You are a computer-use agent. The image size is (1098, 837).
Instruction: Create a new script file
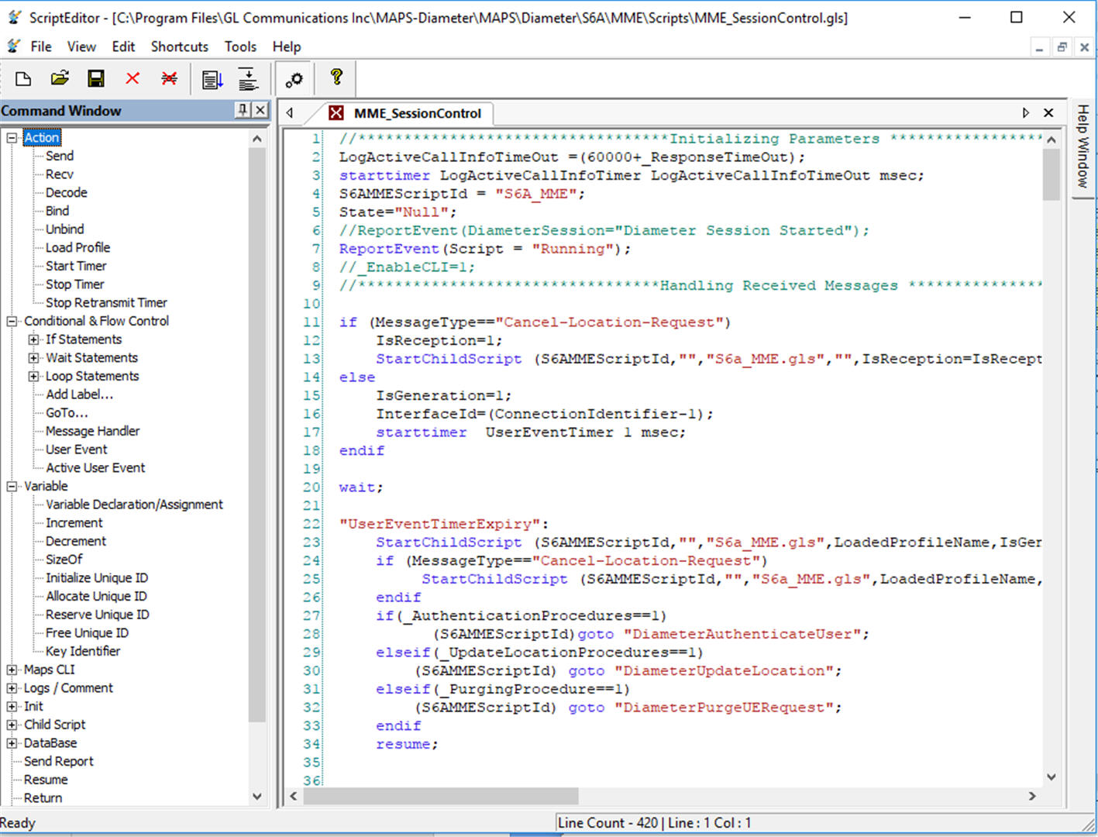pyautogui.click(x=22, y=78)
